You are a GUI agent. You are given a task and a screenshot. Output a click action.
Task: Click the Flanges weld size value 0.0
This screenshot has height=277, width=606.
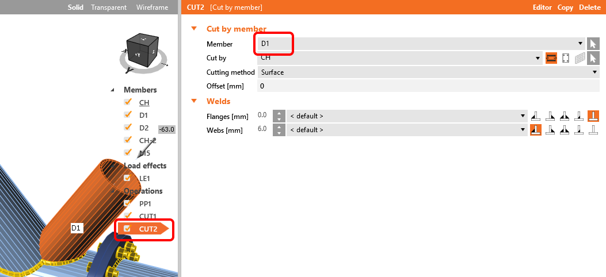[x=262, y=115]
